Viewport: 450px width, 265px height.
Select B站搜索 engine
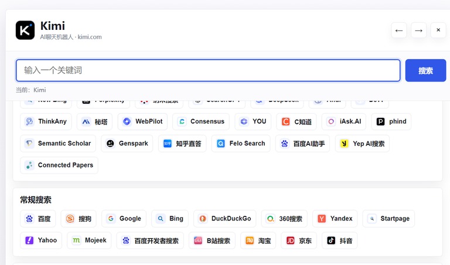[x=212, y=240]
